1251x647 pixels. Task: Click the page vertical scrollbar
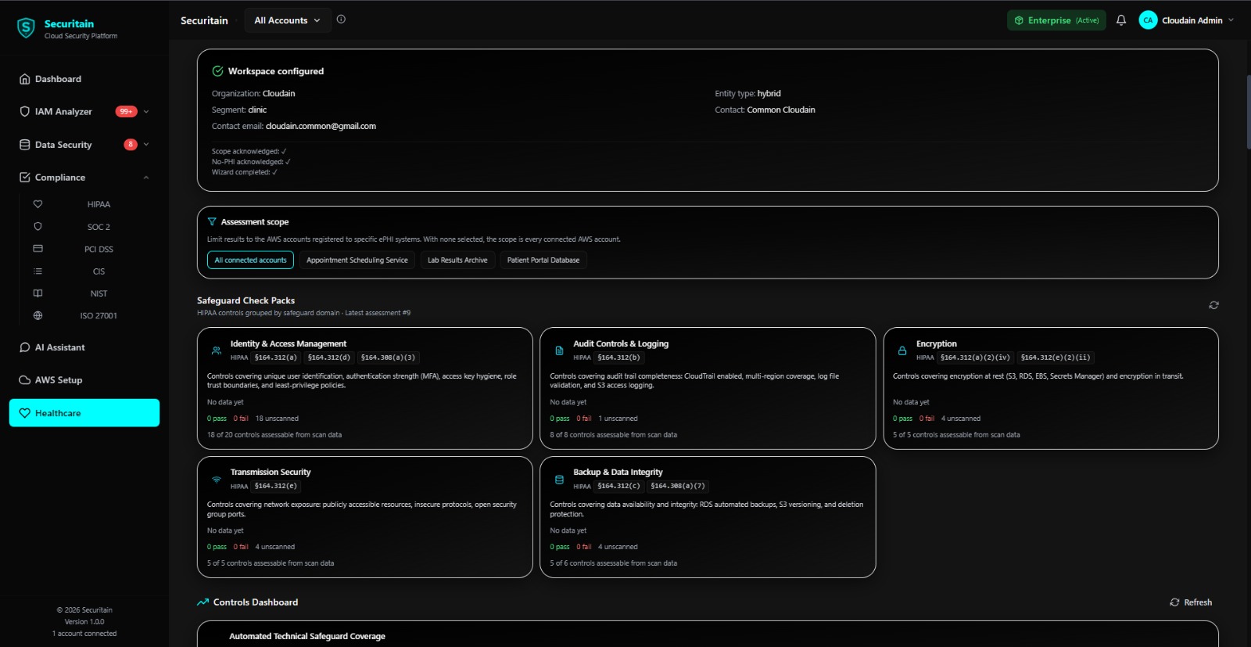(1248, 113)
